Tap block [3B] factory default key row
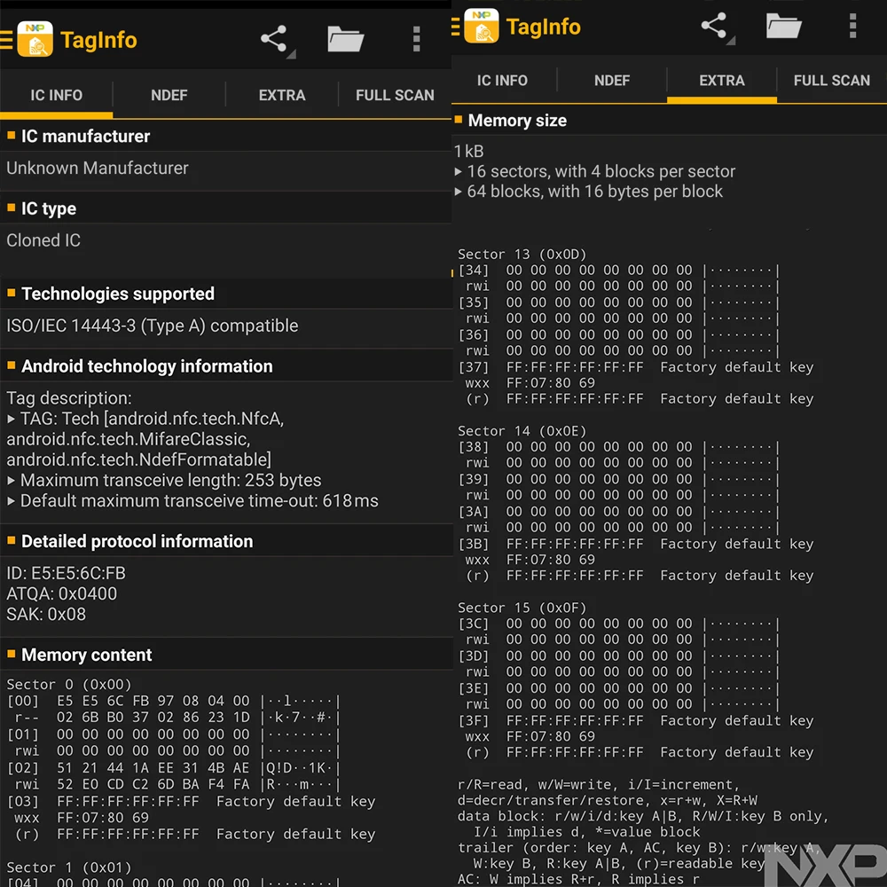 pyautogui.click(x=636, y=544)
